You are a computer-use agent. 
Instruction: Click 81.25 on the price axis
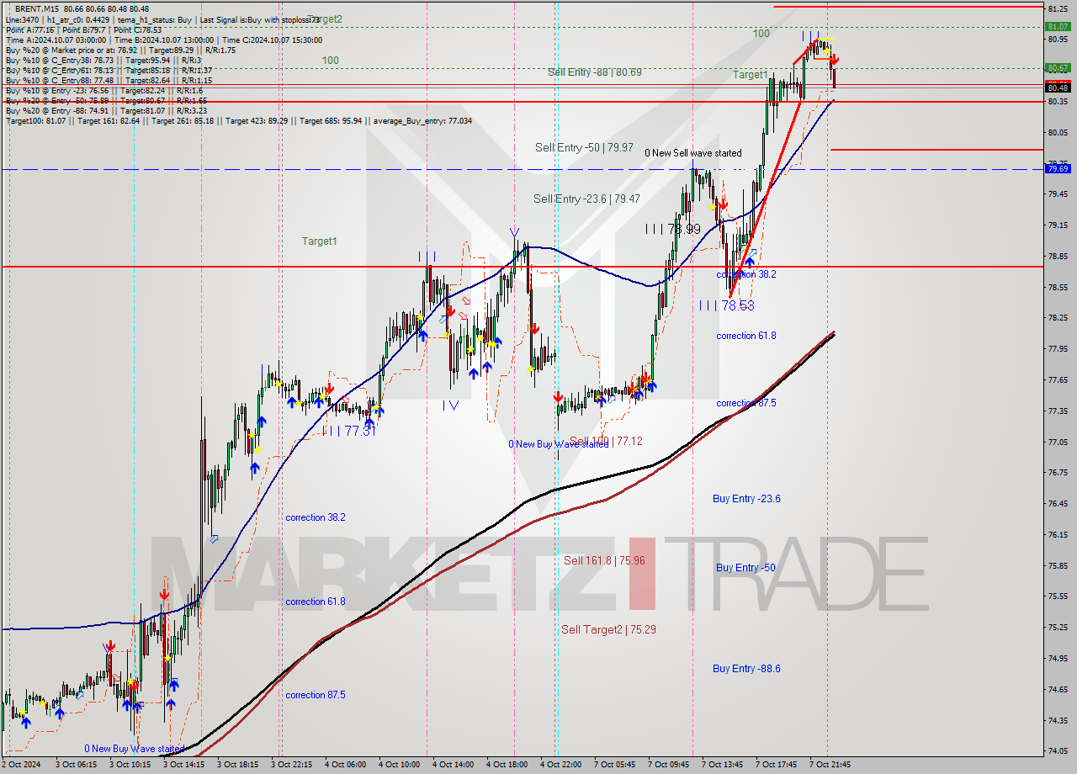(1058, 8)
